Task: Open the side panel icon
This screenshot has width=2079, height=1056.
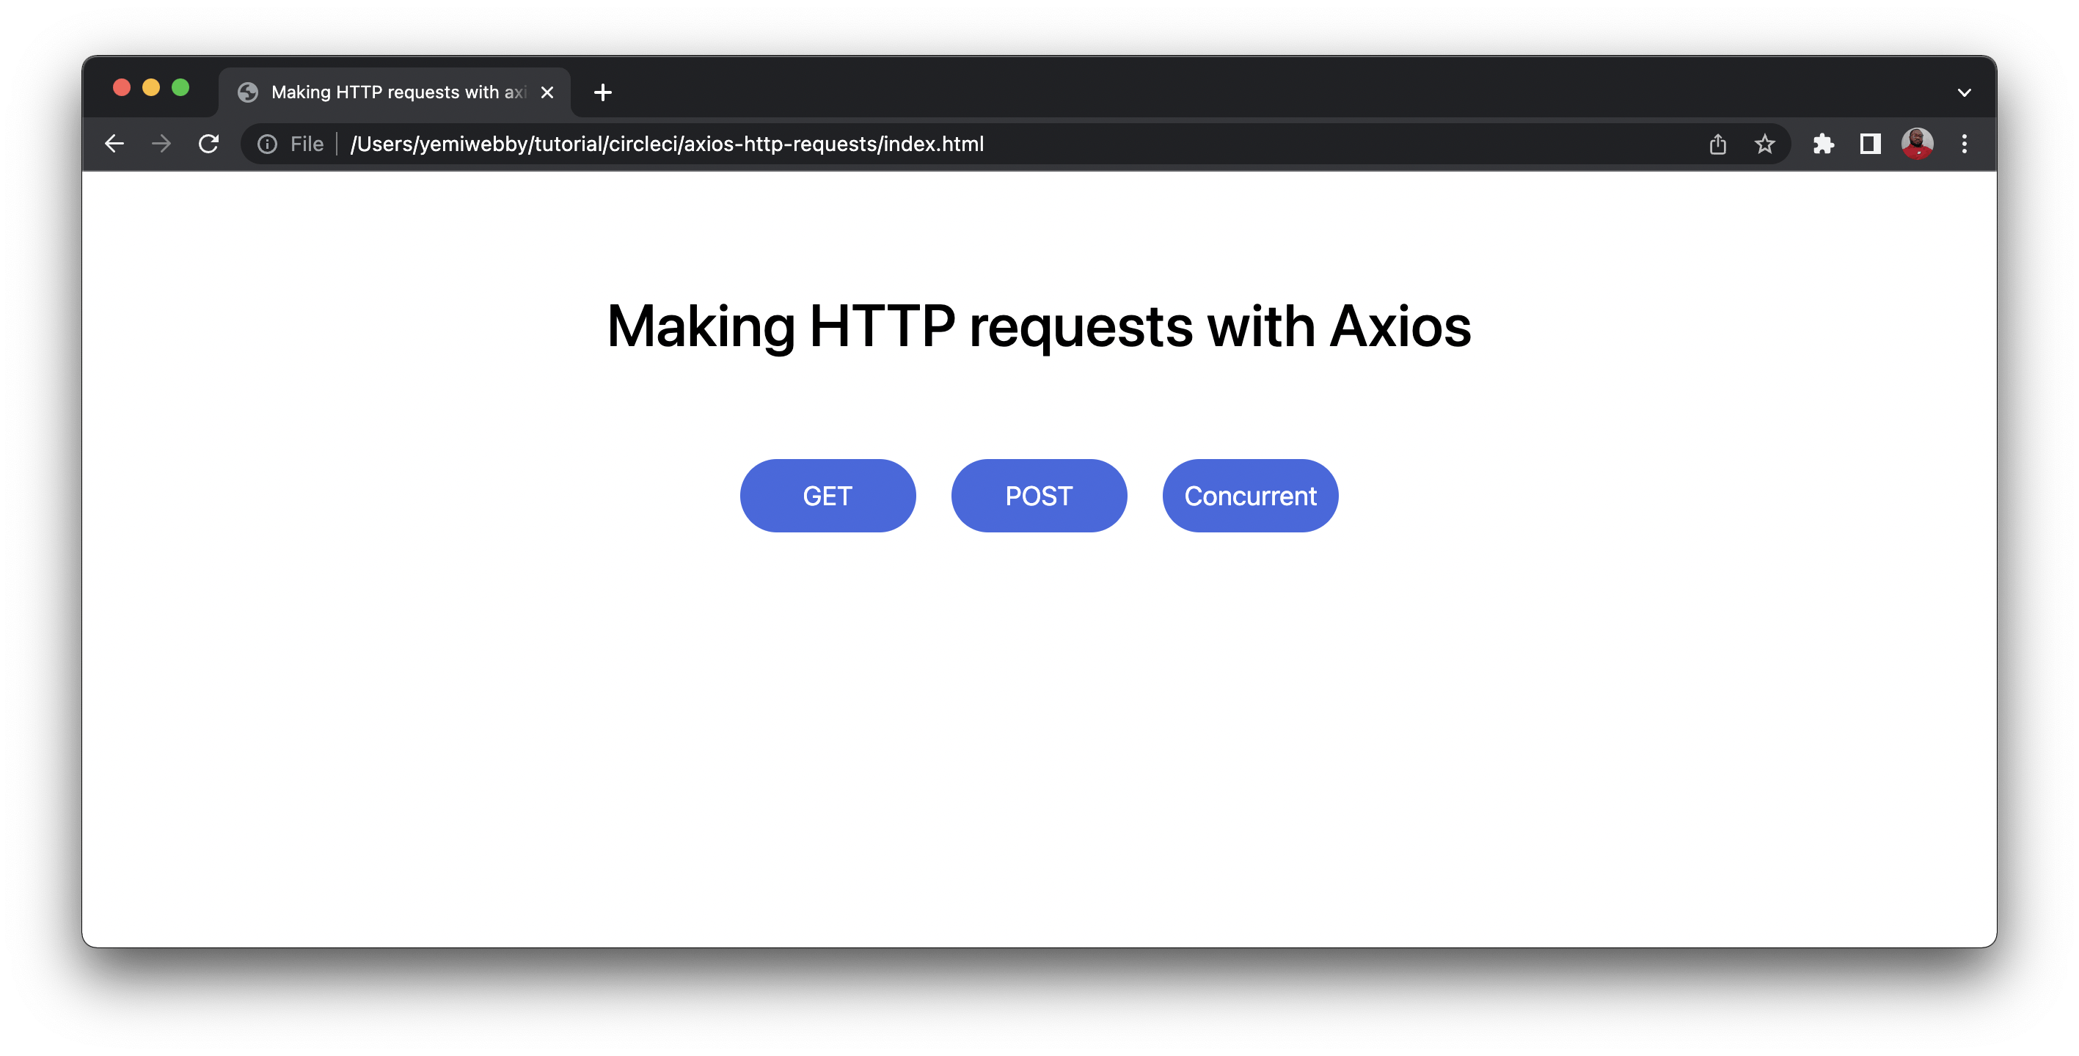Action: [x=1870, y=144]
